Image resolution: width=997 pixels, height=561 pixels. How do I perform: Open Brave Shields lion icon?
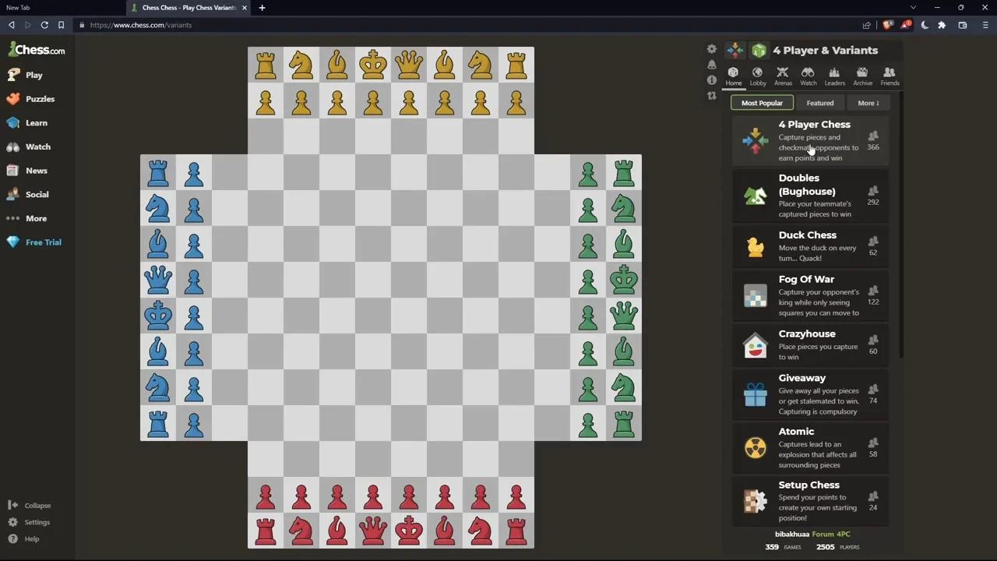pos(888,25)
